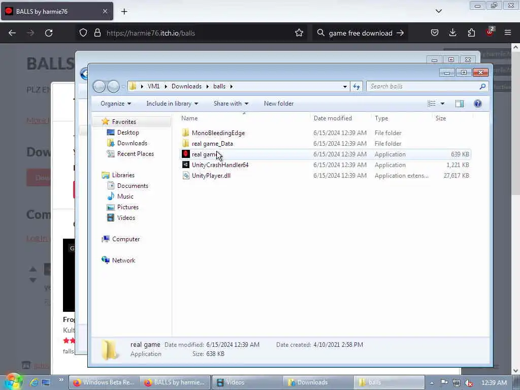This screenshot has height=390, width=520.
Task: Click the search magnifier in Explorer
Action: click(x=482, y=86)
